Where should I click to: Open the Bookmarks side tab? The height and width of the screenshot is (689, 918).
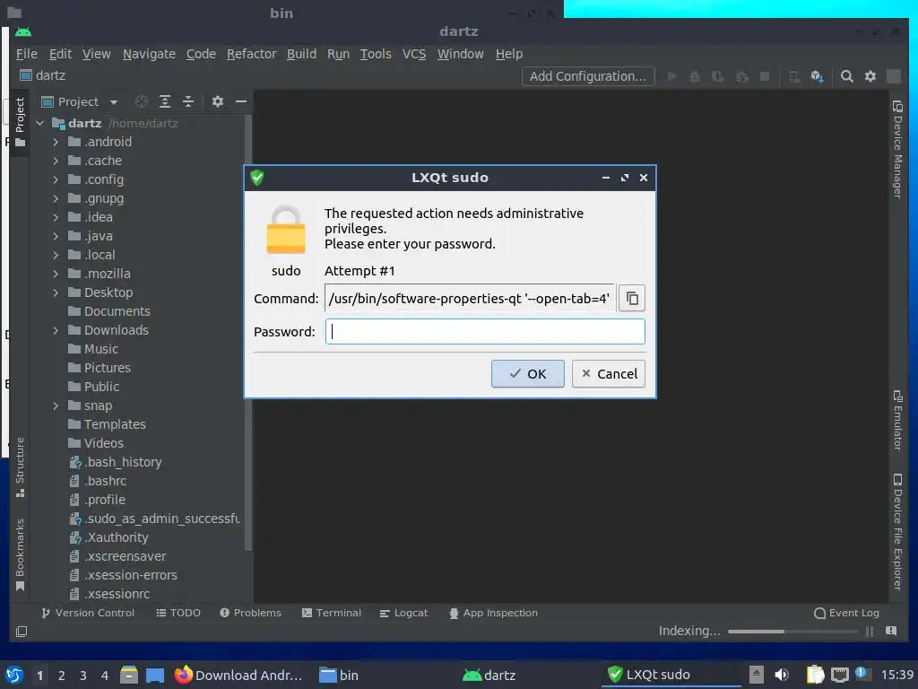point(20,554)
